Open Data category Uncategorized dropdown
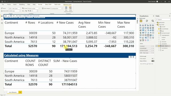 pos(57,8)
